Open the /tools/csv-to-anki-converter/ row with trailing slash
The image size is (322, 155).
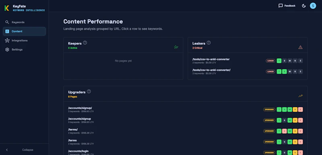(248, 71)
